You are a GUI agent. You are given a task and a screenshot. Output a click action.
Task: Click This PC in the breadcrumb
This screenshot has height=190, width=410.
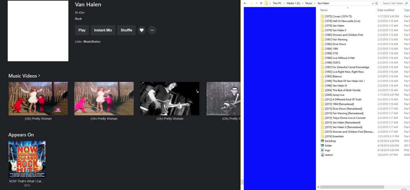[x=277, y=3]
